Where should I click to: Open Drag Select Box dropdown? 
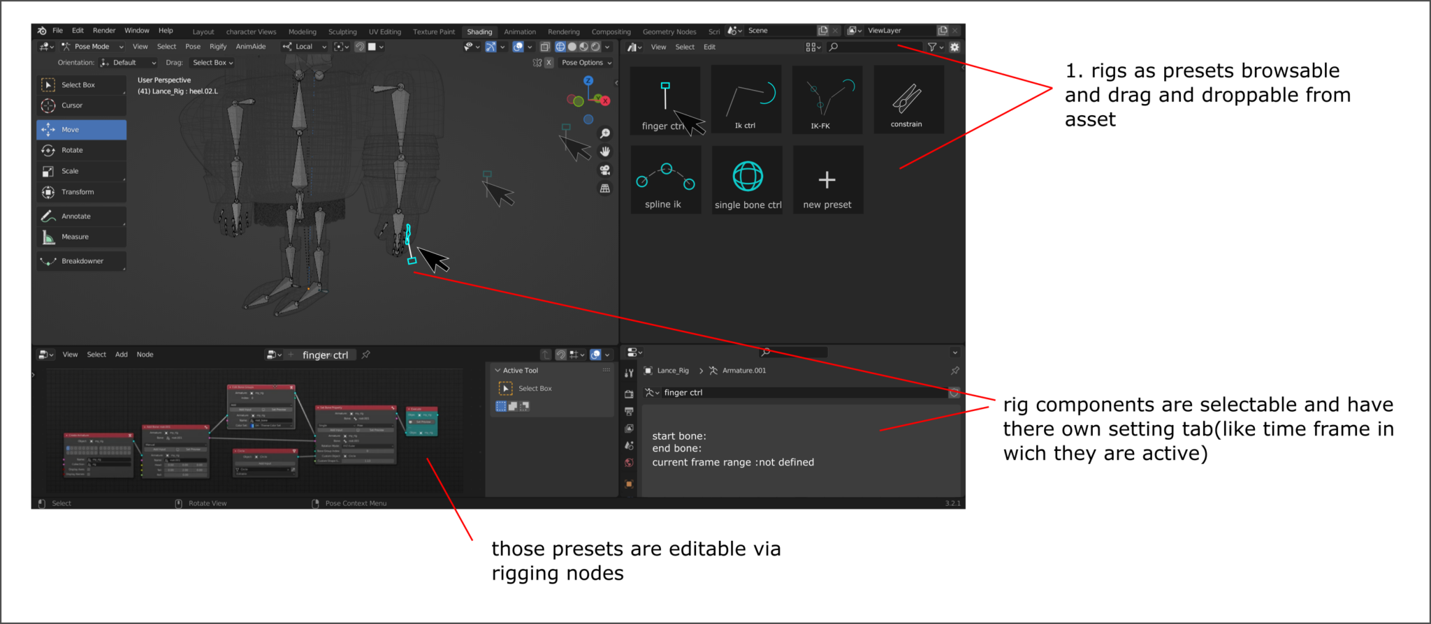click(x=213, y=63)
